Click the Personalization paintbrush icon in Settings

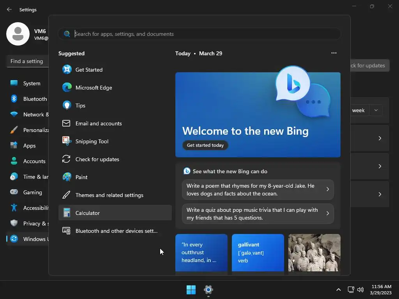click(14, 130)
